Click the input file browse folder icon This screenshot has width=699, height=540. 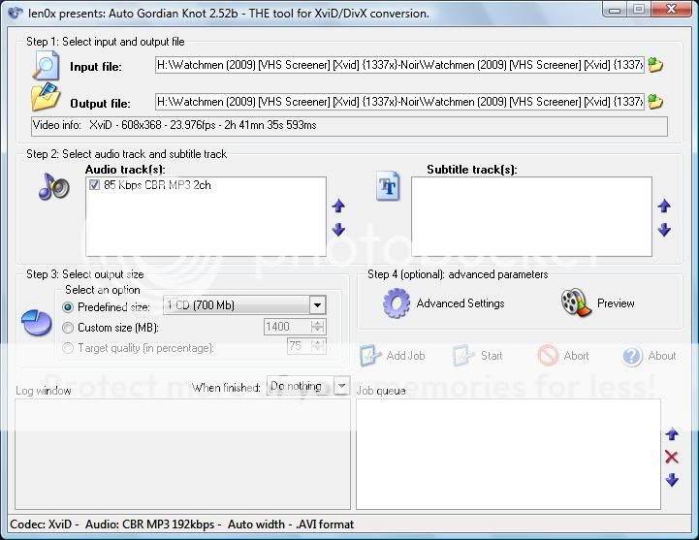(x=655, y=66)
